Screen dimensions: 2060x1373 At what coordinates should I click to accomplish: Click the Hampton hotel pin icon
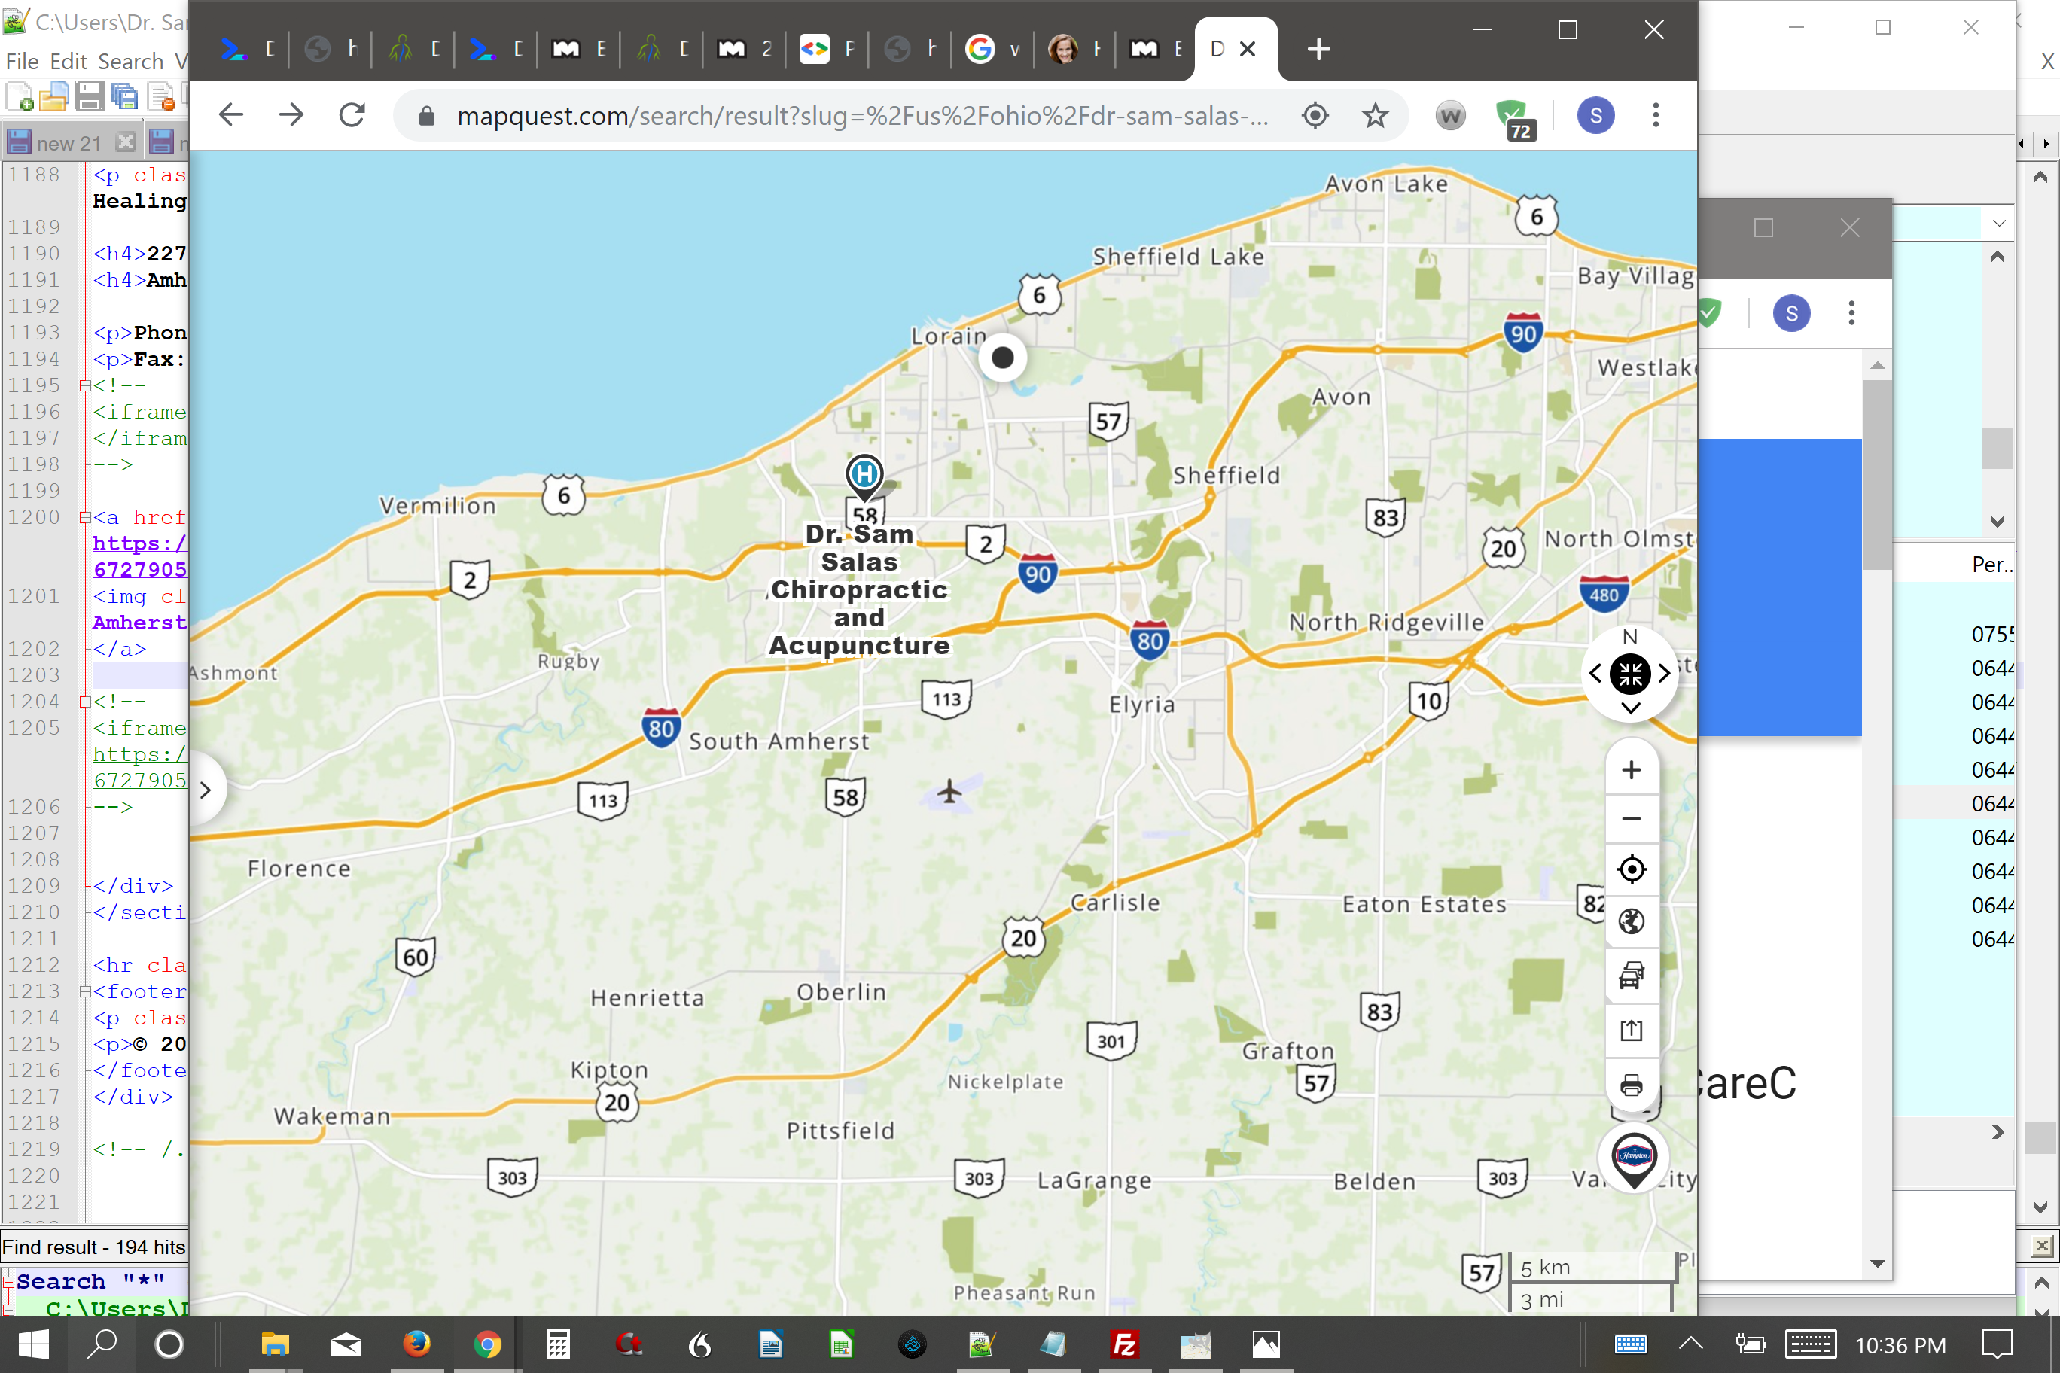pyautogui.click(x=1633, y=1158)
